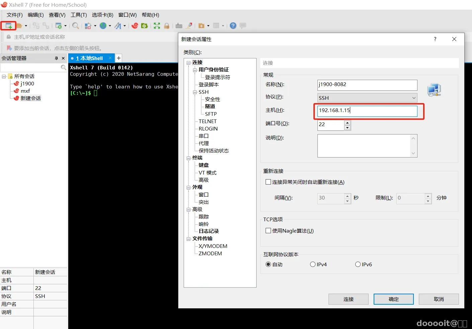Click the 连接 button in dialog

(x=349, y=299)
